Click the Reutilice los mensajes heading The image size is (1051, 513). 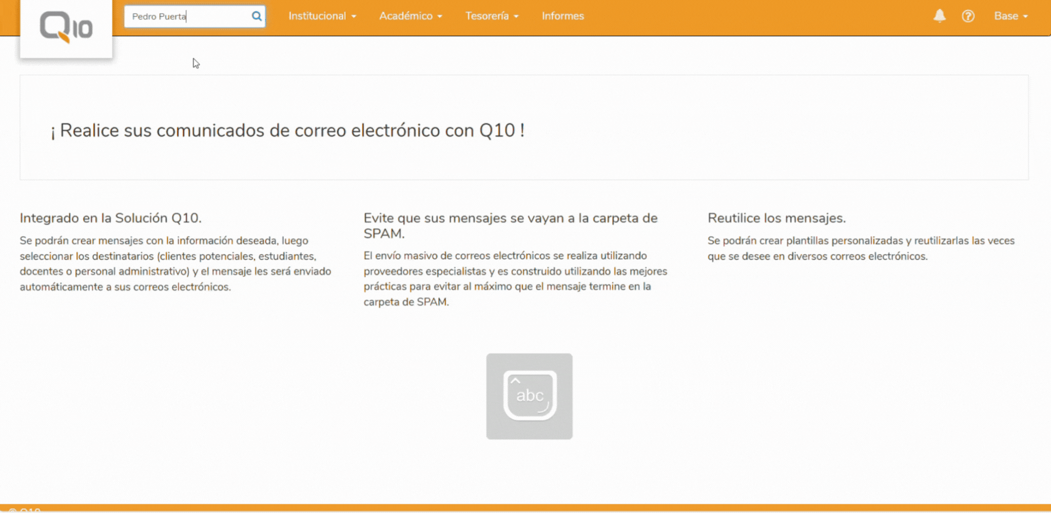[x=776, y=218]
